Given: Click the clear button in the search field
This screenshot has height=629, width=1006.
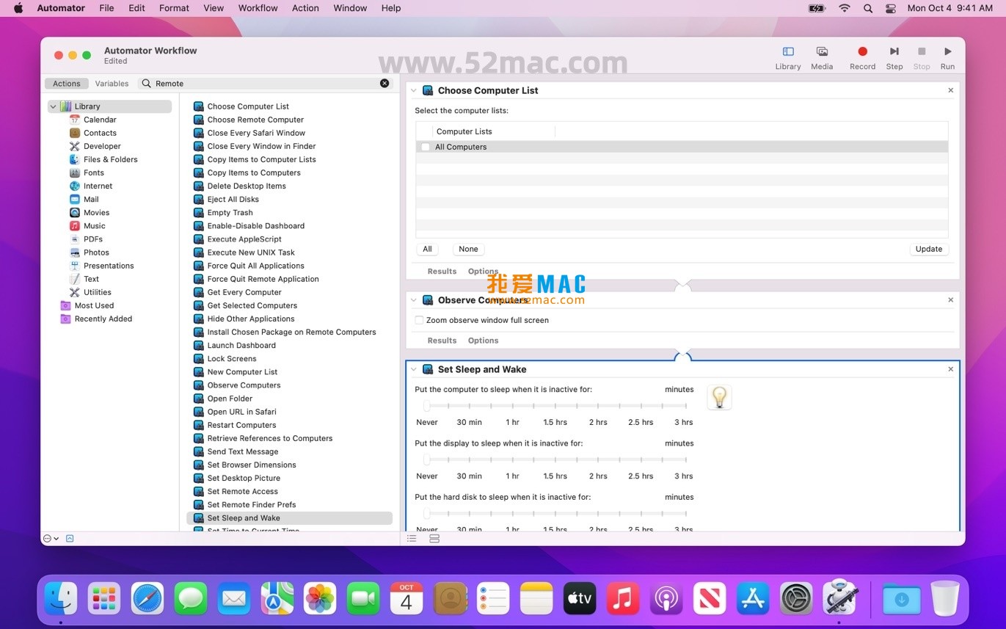Looking at the screenshot, I should coord(384,83).
